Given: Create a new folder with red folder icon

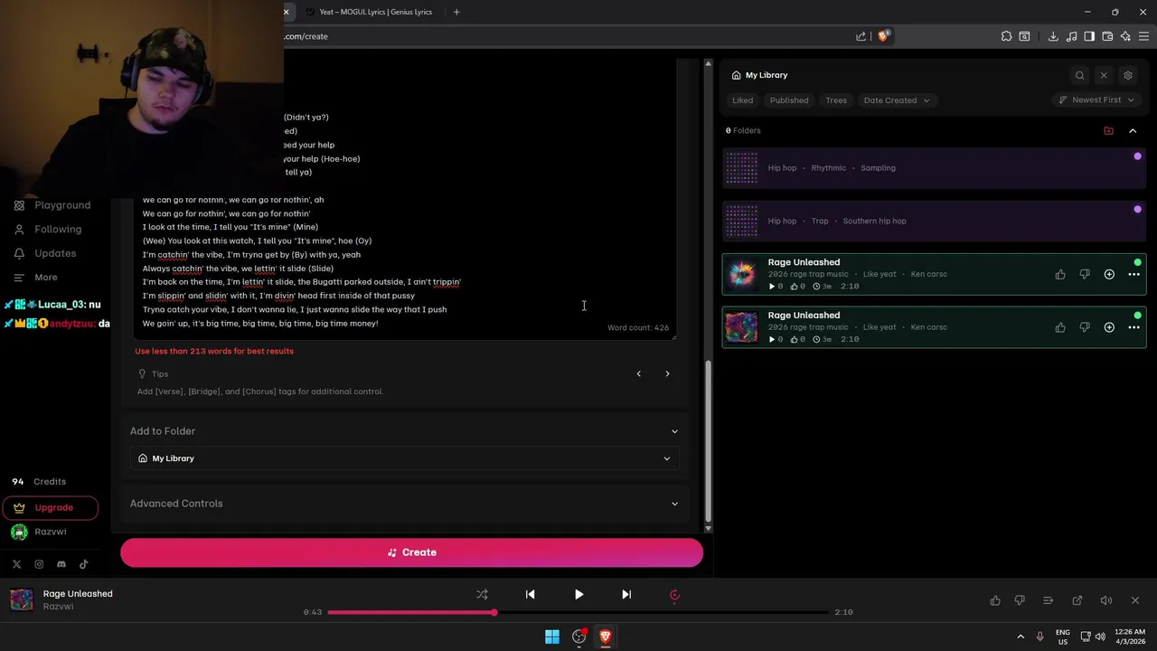Looking at the screenshot, I should tap(1109, 130).
